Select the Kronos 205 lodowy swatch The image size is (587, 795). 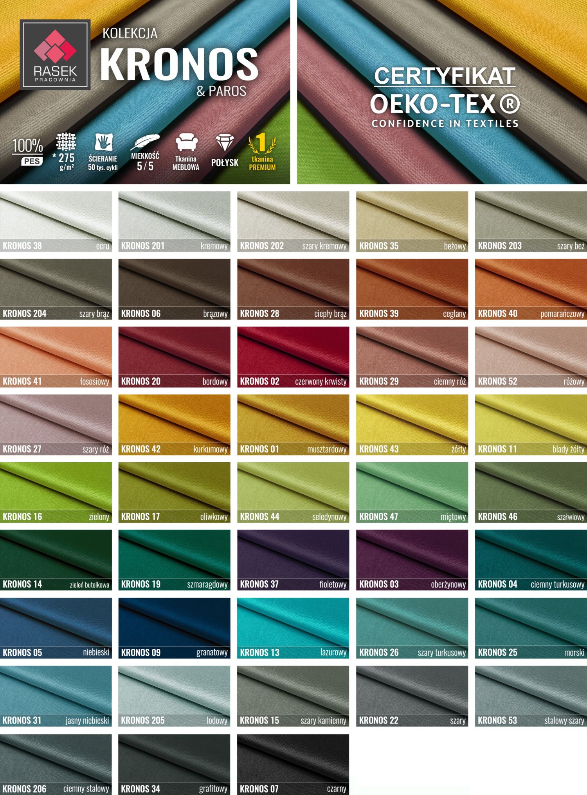(175, 696)
